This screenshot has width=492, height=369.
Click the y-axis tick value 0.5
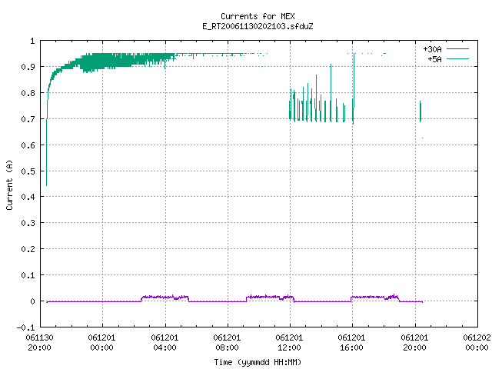pos(28,171)
